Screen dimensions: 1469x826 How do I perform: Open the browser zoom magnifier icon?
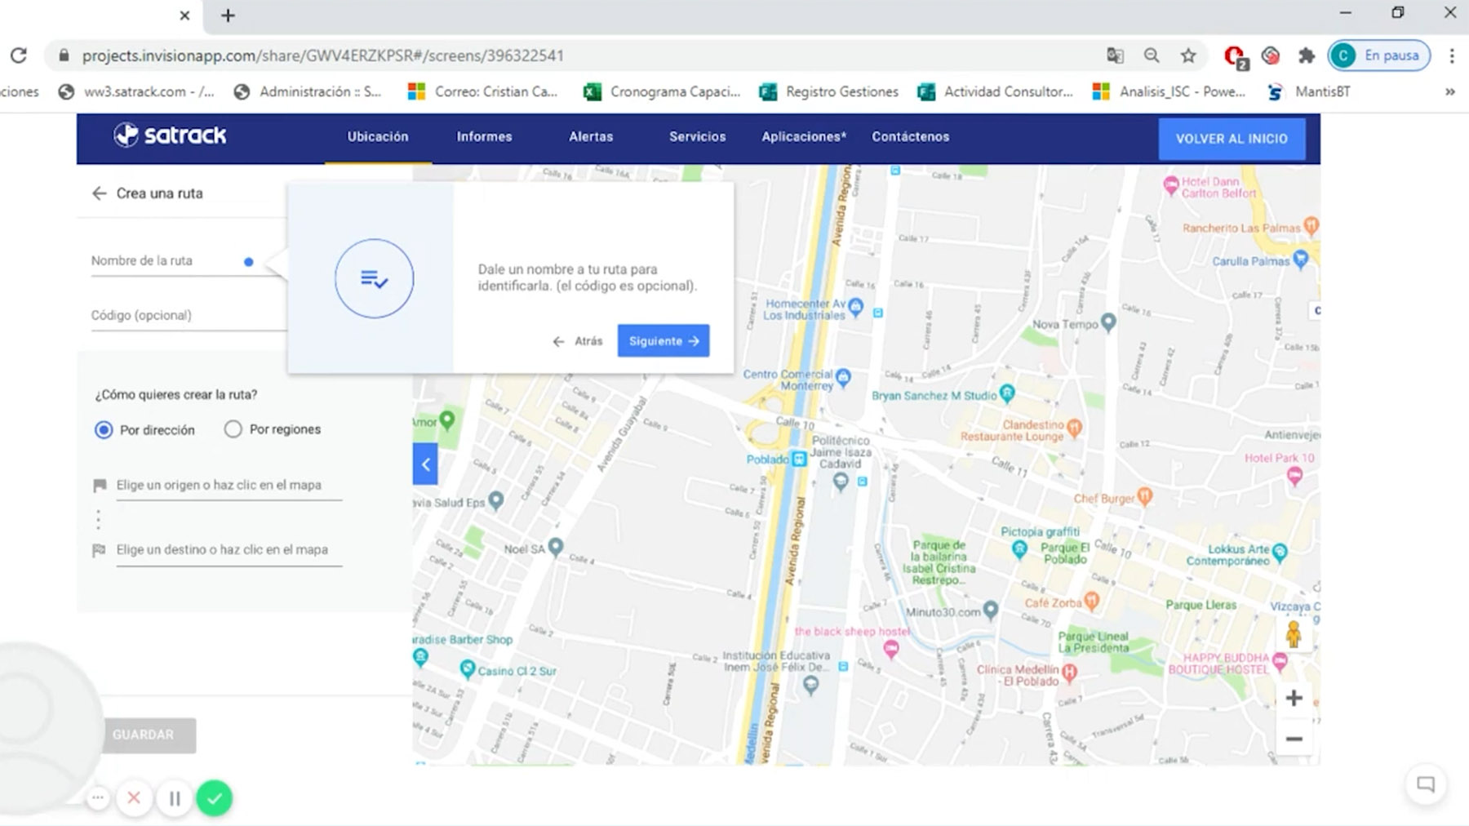point(1152,56)
